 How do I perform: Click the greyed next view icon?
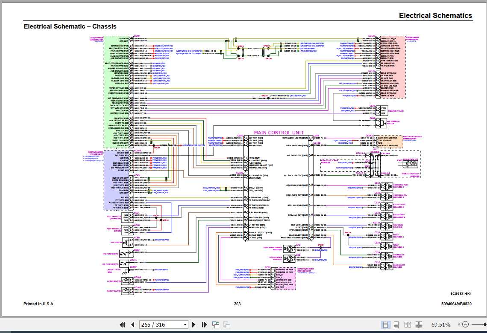point(227,324)
